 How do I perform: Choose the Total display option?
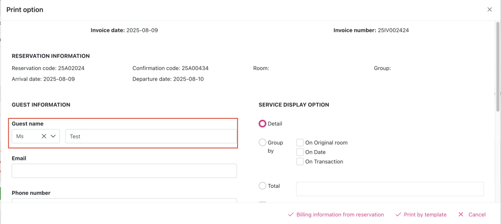262,186
